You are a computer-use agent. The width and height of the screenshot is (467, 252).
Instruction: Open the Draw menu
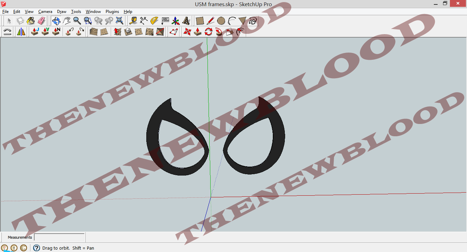(x=62, y=12)
